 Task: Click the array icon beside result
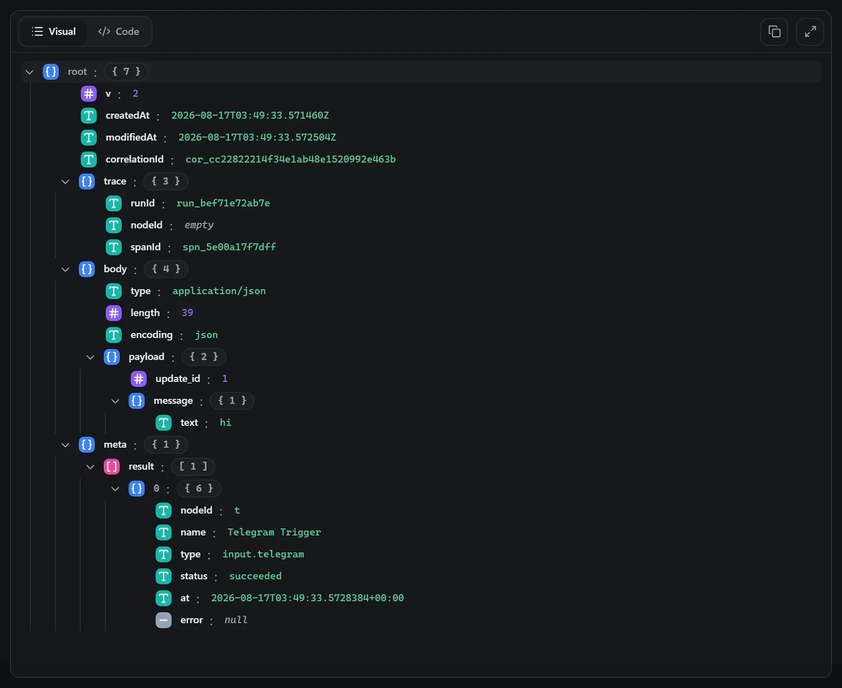coord(112,467)
